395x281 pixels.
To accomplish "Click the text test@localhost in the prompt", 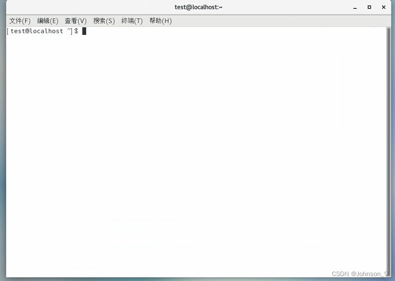I will coord(36,31).
